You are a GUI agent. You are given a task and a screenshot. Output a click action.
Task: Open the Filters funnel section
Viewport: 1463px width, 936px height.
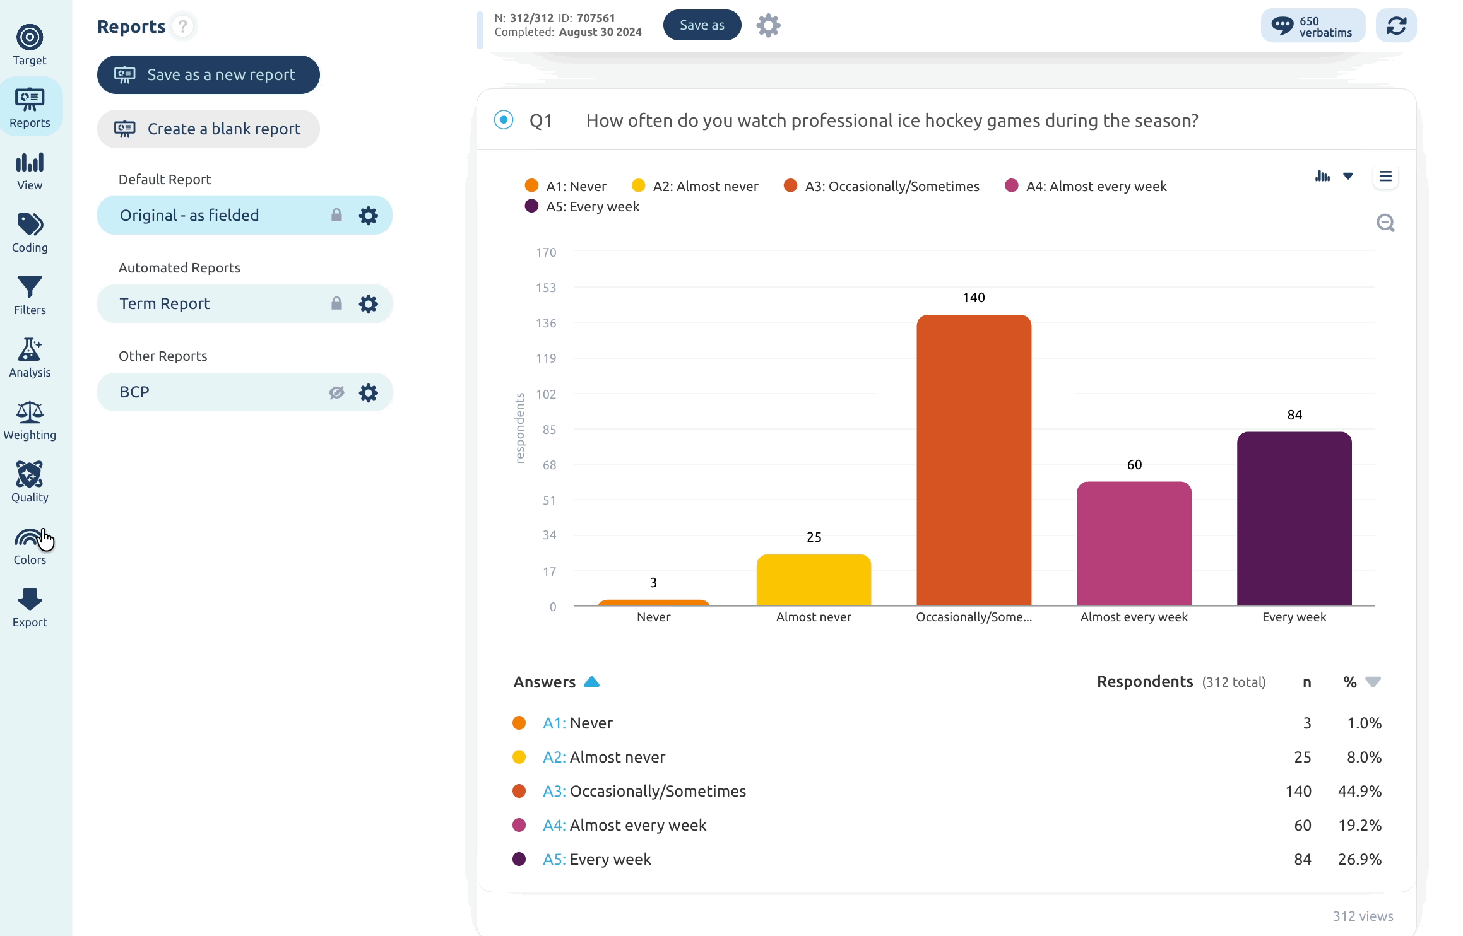point(30,295)
